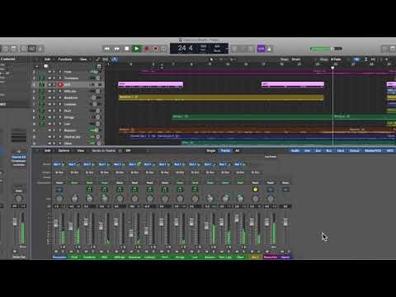Open the List Editors button at top right

tap(385, 49)
